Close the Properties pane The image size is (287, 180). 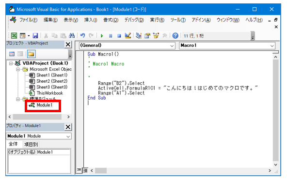pos(68,127)
